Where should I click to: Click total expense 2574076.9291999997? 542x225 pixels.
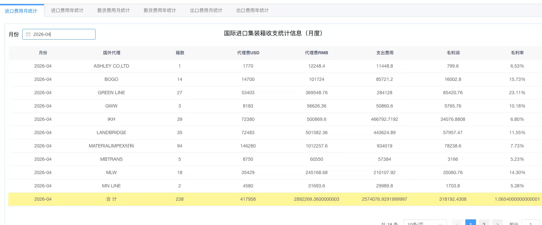point(384,199)
